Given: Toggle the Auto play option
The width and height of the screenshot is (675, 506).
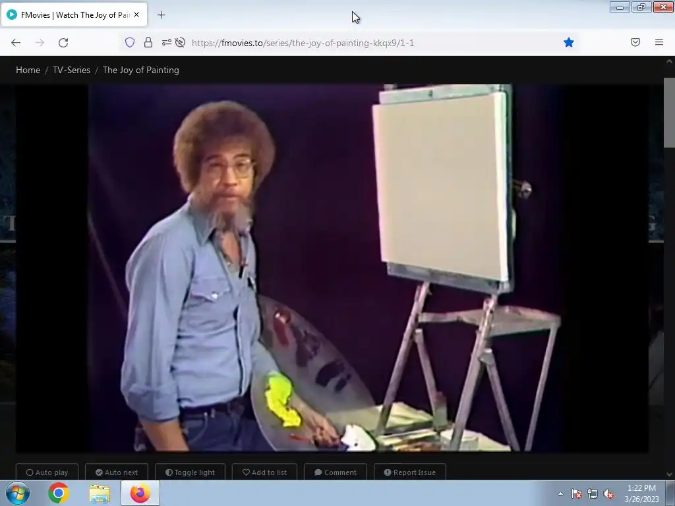Looking at the screenshot, I should click(x=47, y=472).
